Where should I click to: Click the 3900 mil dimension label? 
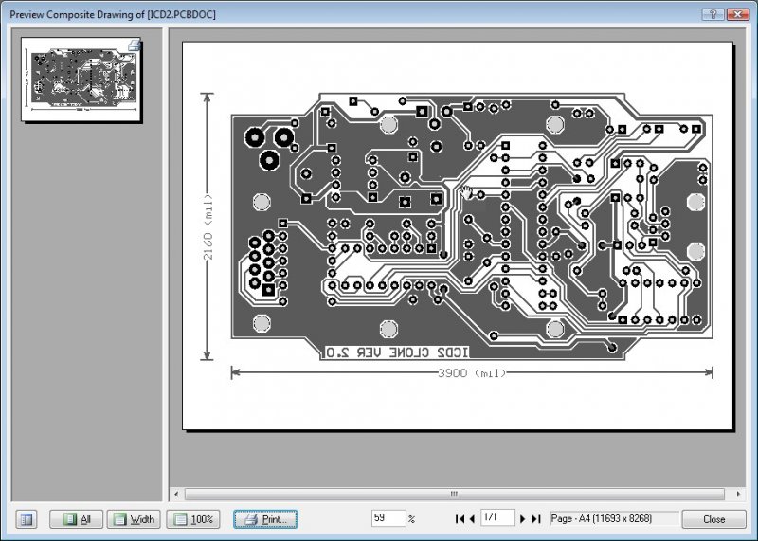471,373
